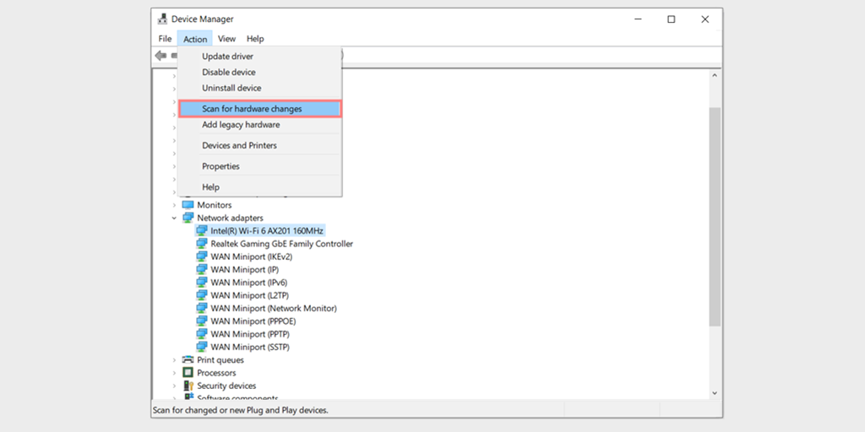The image size is (865, 432).
Task: Click the Print queues printer icon
Action: [x=188, y=359]
